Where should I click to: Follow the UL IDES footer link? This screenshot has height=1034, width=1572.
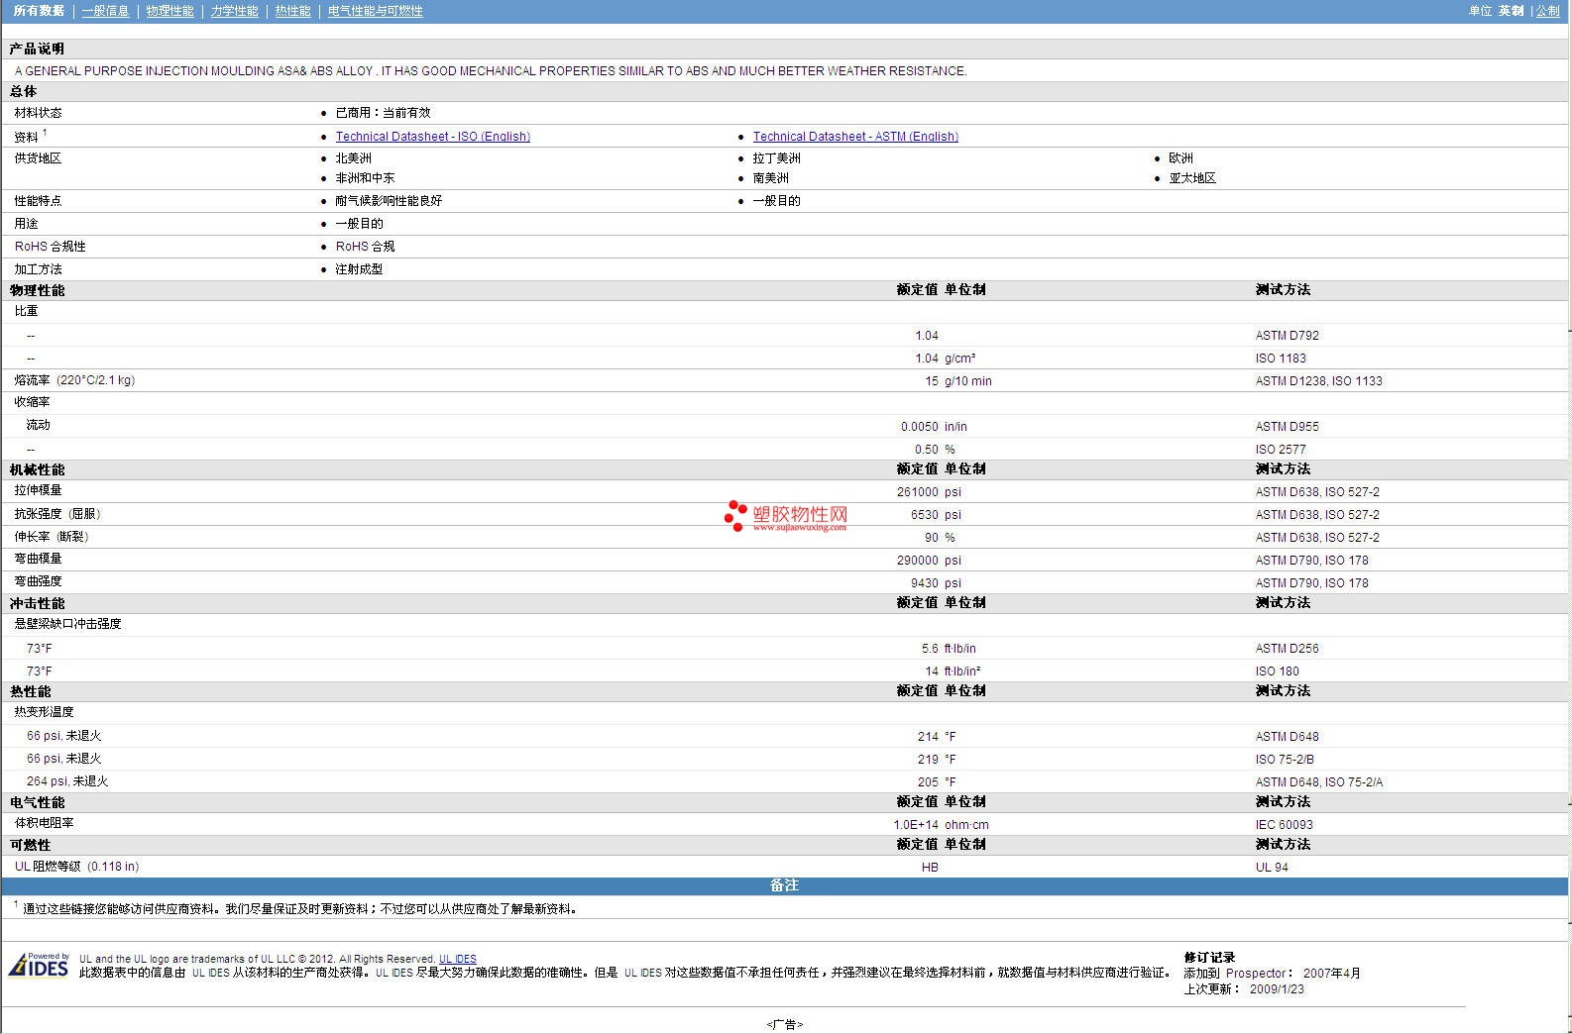point(457,959)
